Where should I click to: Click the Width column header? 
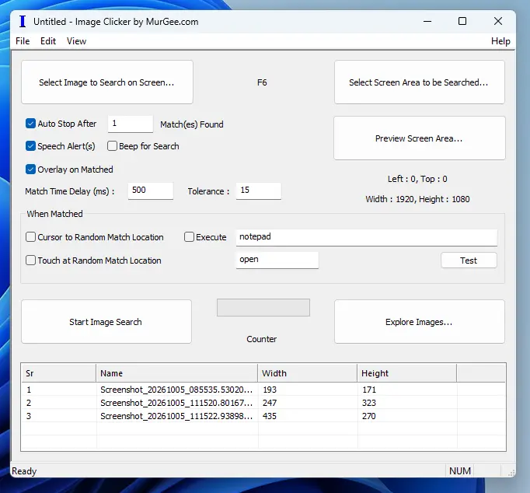307,373
